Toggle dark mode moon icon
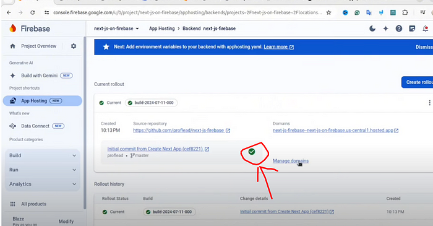Screen dimensions: 433x226 [372, 28]
